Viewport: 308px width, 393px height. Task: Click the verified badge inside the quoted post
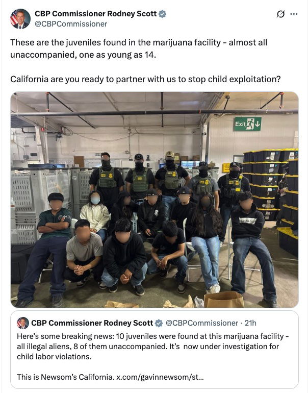(x=159, y=323)
